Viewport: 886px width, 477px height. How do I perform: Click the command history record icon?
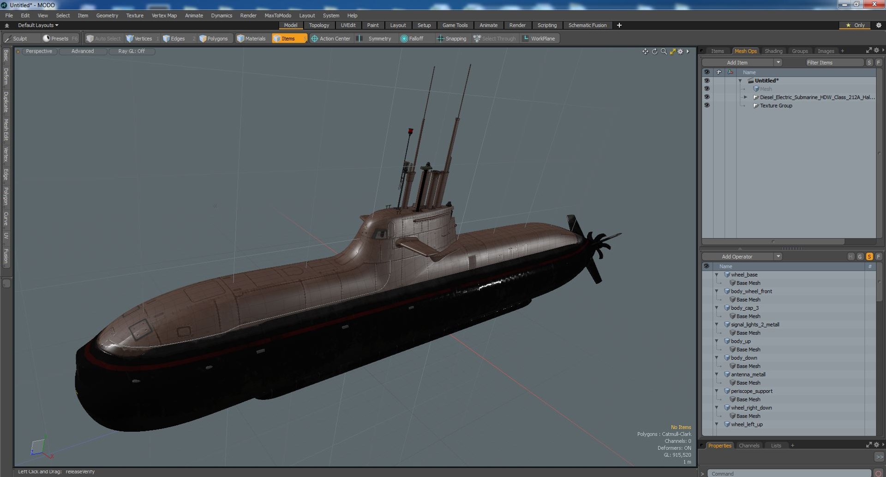[879, 473]
